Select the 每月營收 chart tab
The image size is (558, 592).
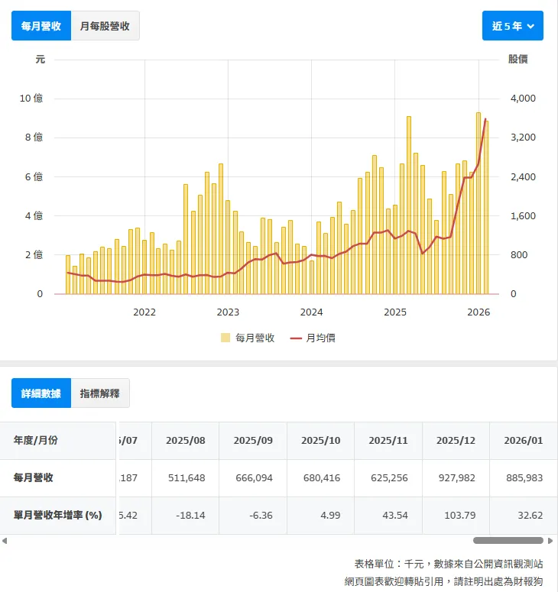pos(41,26)
